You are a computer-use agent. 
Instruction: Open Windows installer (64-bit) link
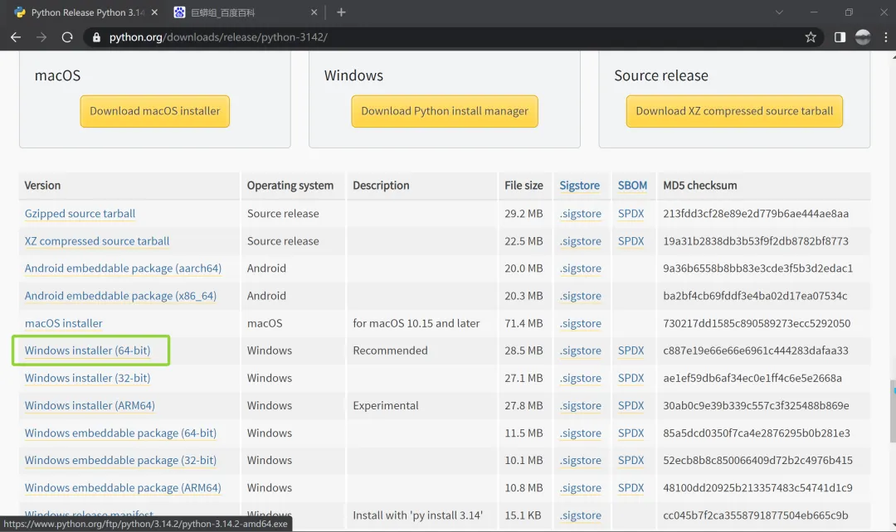point(87,351)
